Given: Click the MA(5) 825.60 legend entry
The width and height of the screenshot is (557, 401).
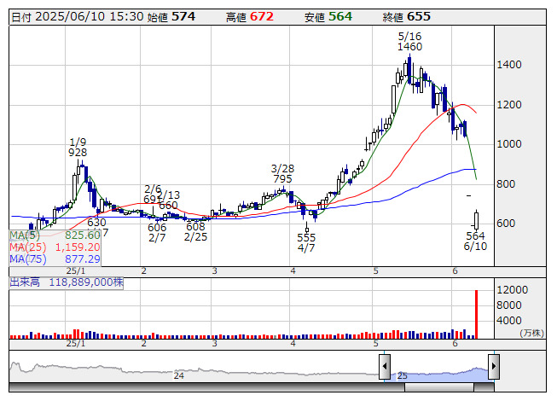Looking at the screenshot, I should coord(55,235).
